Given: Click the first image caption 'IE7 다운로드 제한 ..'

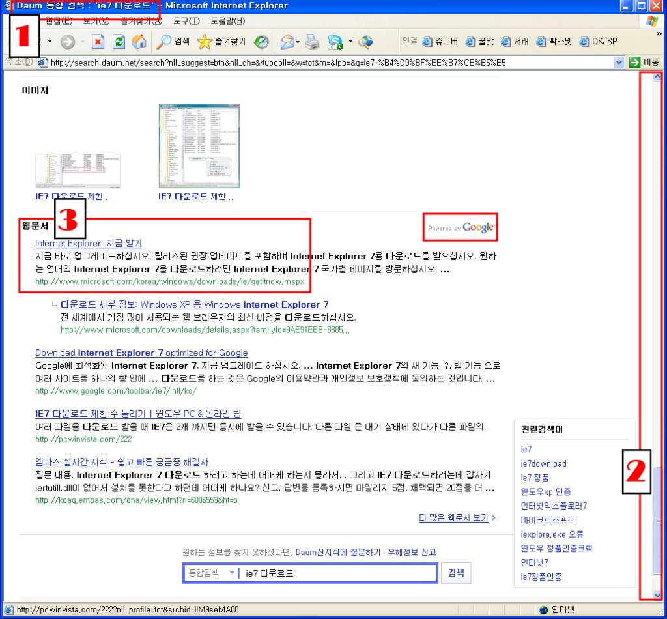Looking at the screenshot, I should point(73,197).
